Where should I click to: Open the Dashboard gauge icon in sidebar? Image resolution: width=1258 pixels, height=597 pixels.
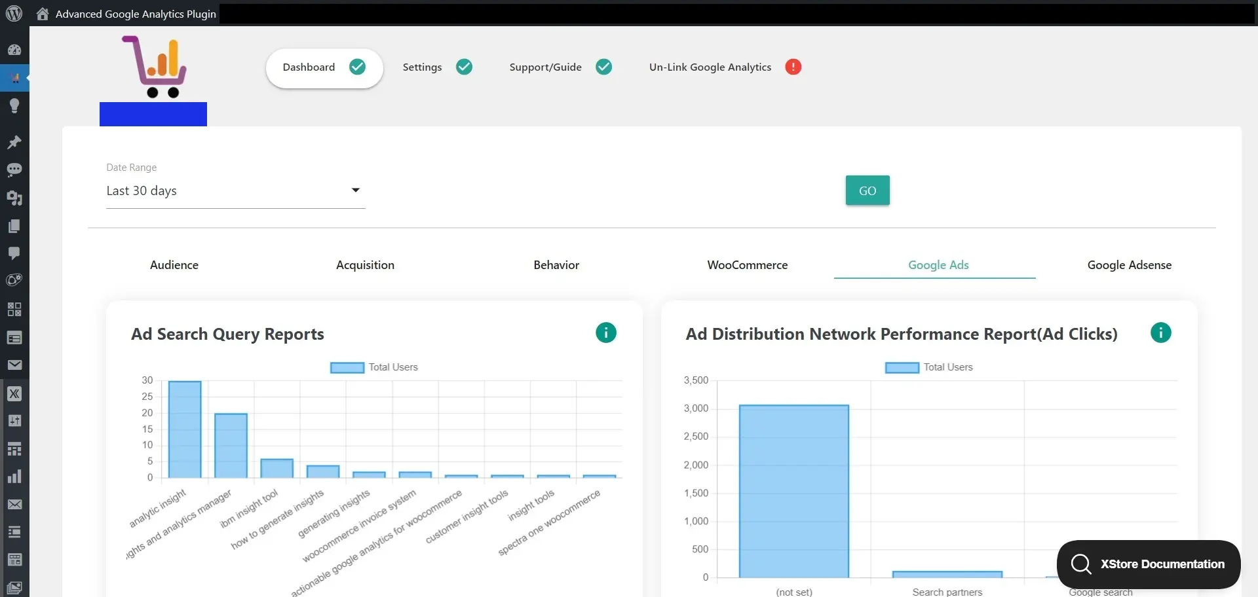[14, 50]
